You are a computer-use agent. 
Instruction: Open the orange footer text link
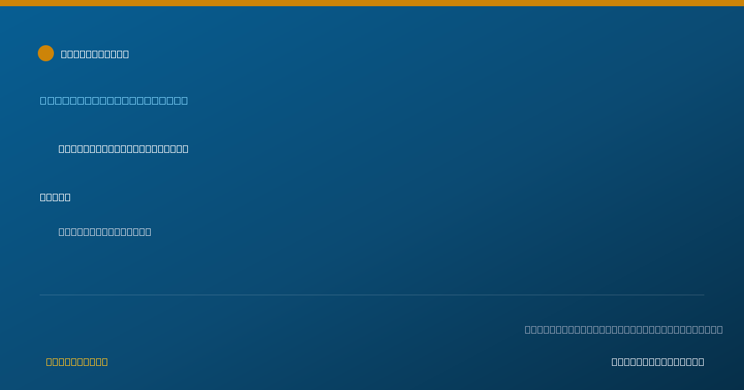coord(77,362)
